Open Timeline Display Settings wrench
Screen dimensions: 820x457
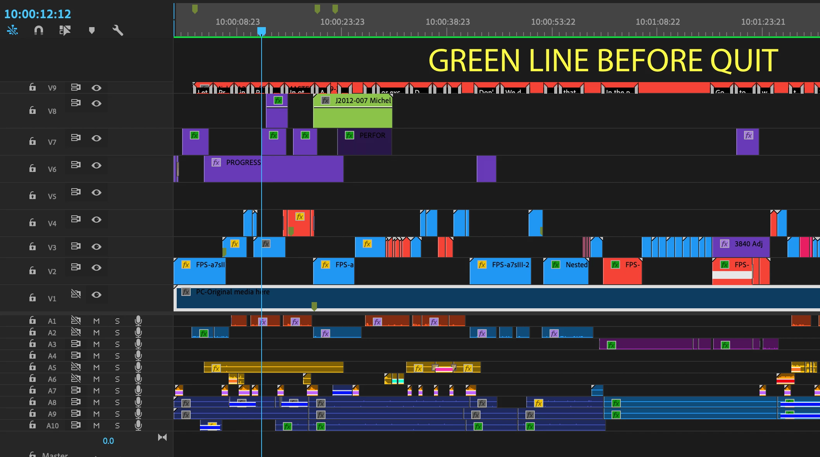click(x=118, y=30)
